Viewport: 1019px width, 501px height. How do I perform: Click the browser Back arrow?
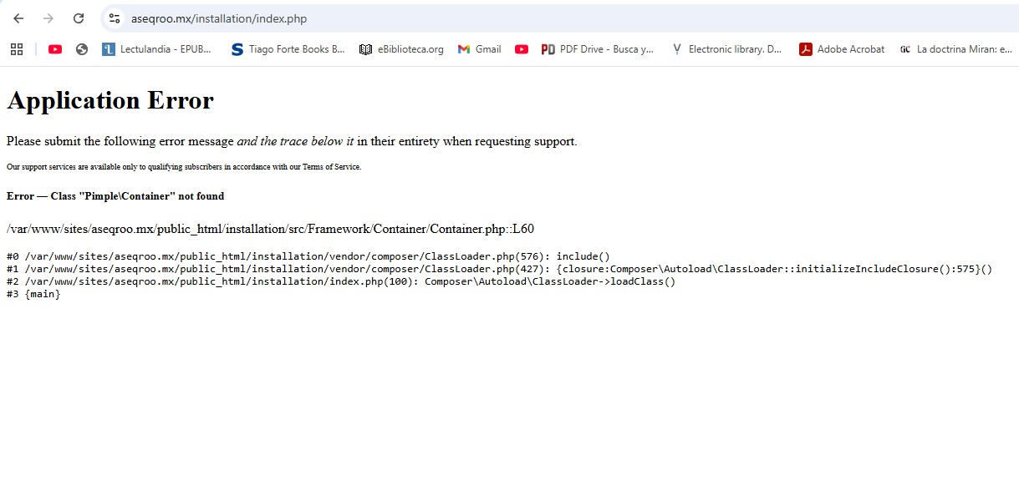point(18,18)
